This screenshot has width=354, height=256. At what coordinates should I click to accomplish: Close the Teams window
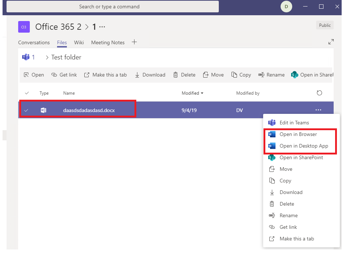[337, 7]
